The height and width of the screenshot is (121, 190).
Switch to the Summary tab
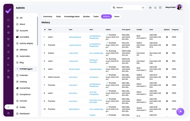(48, 16)
